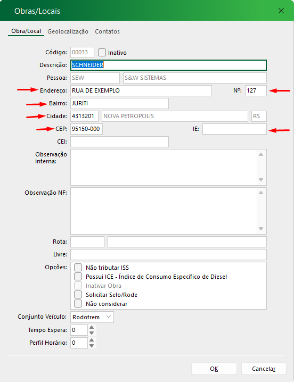Viewport: 294px width, 382px height.
Task: Decrease Tempo Espera with down arrow
Action: [x=92, y=333]
